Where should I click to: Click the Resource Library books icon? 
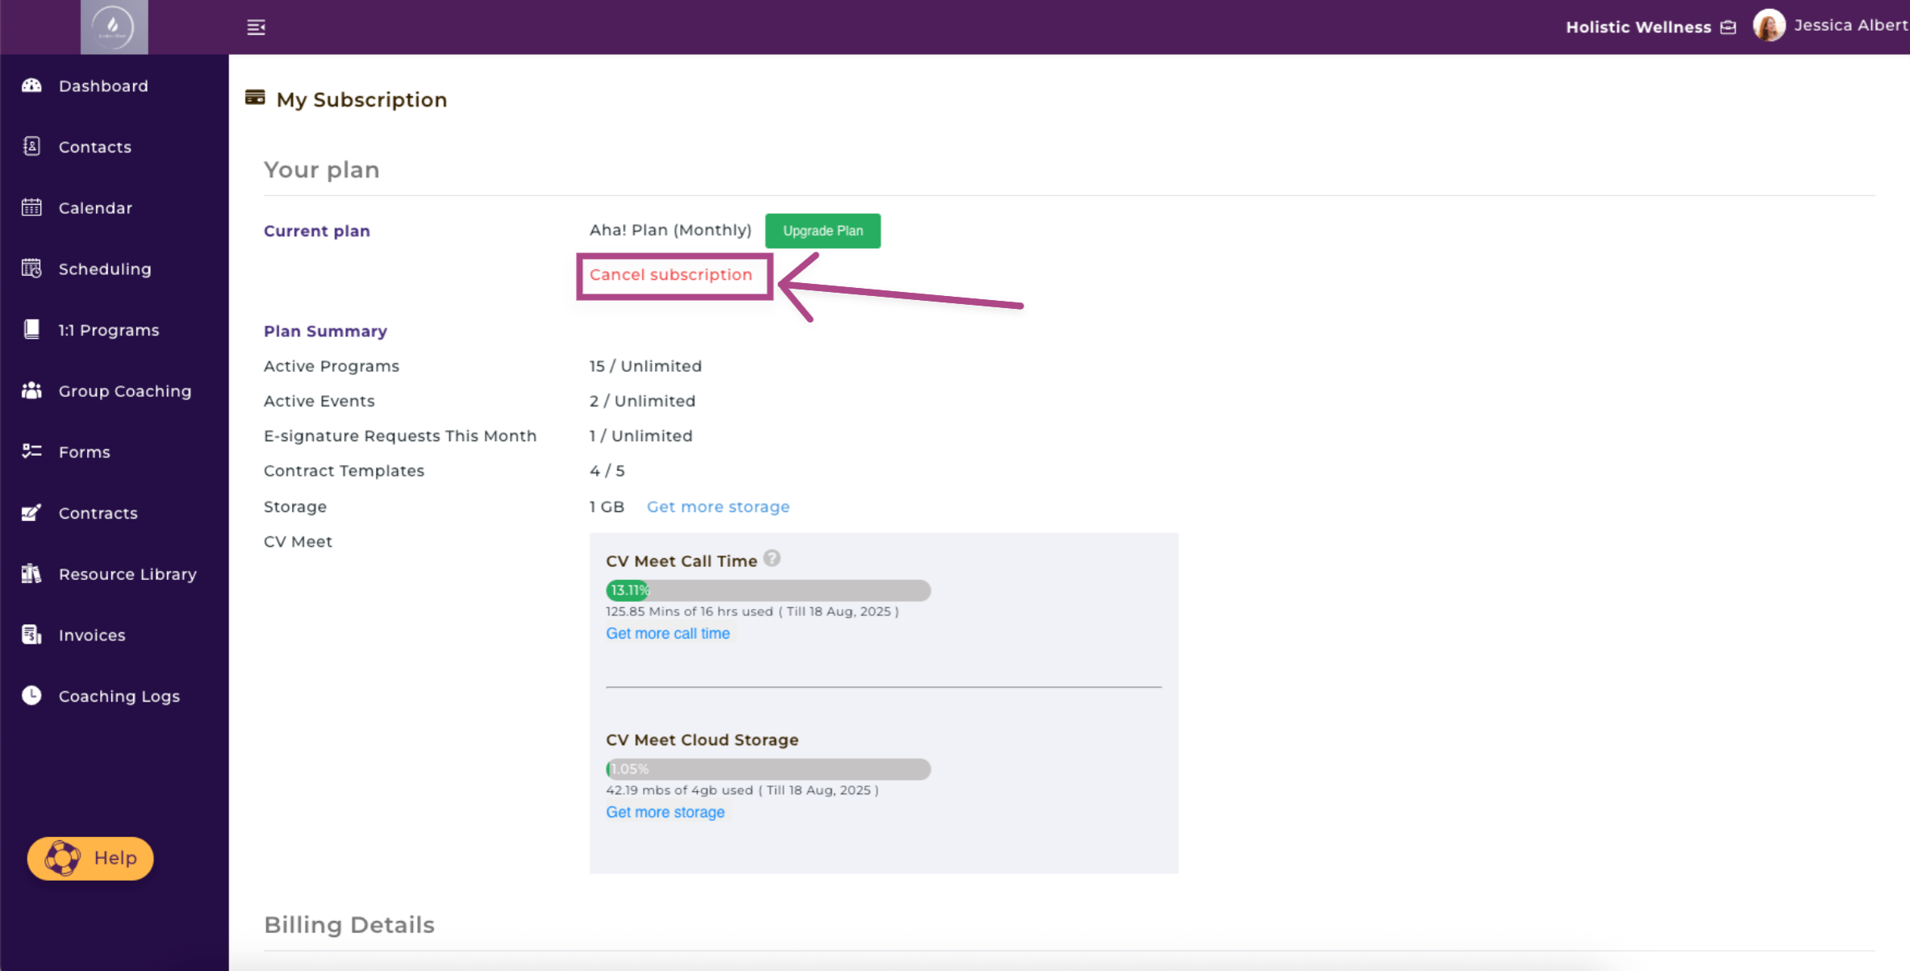pos(31,573)
